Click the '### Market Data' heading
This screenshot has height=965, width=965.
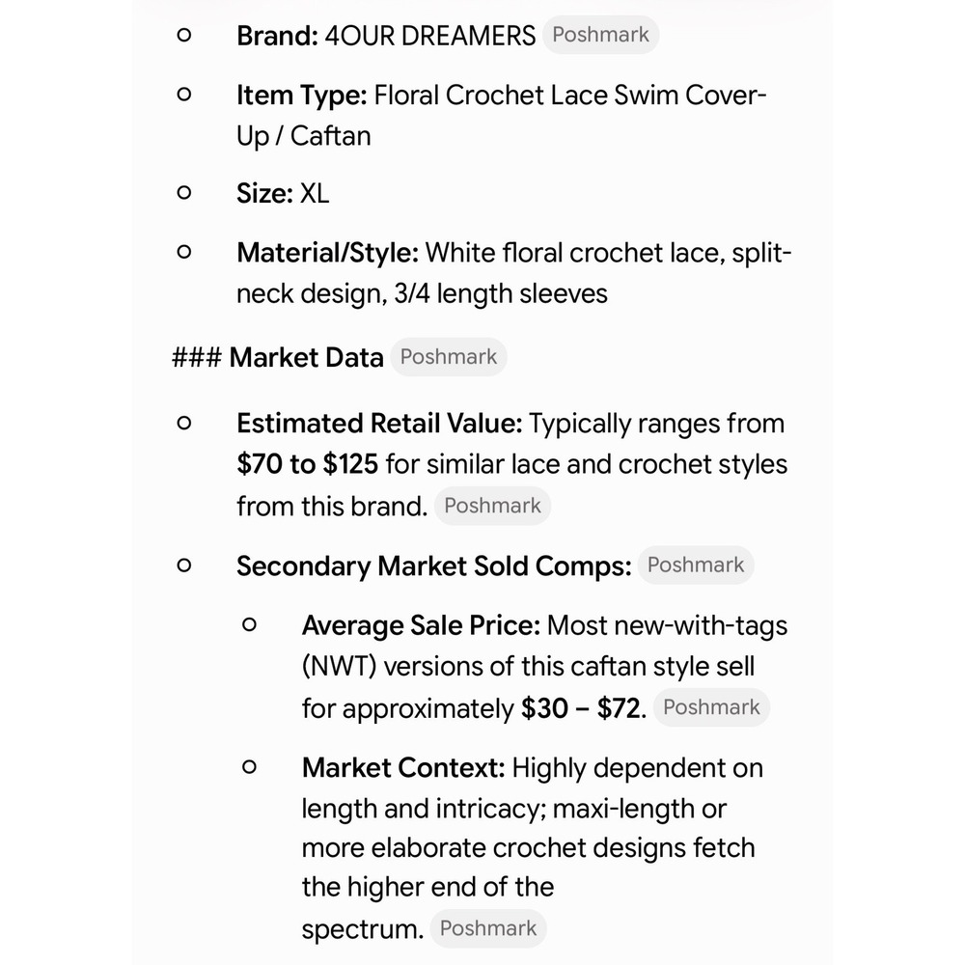pos(278,358)
